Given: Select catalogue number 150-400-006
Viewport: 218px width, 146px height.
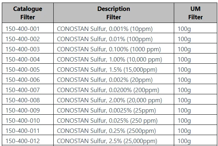Looking at the screenshot, I should [x=23, y=80].
